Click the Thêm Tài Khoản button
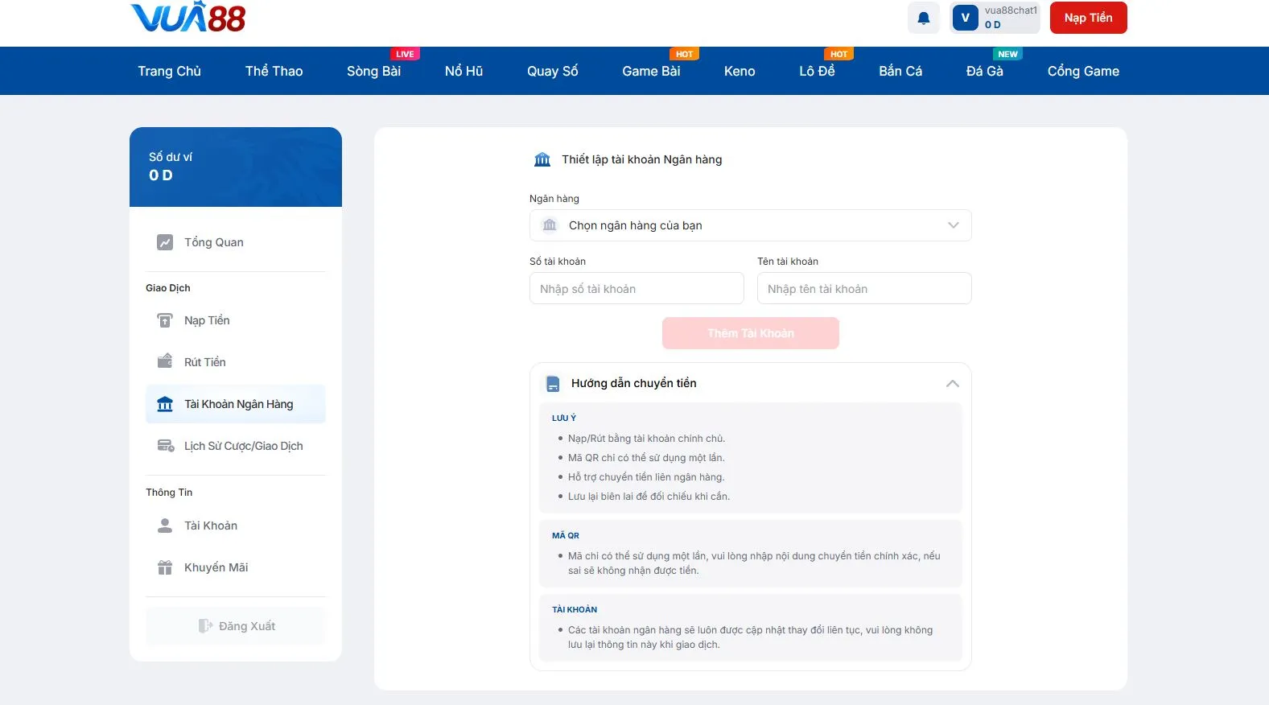The height and width of the screenshot is (705, 1269). pyautogui.click(x=750, y=333)
